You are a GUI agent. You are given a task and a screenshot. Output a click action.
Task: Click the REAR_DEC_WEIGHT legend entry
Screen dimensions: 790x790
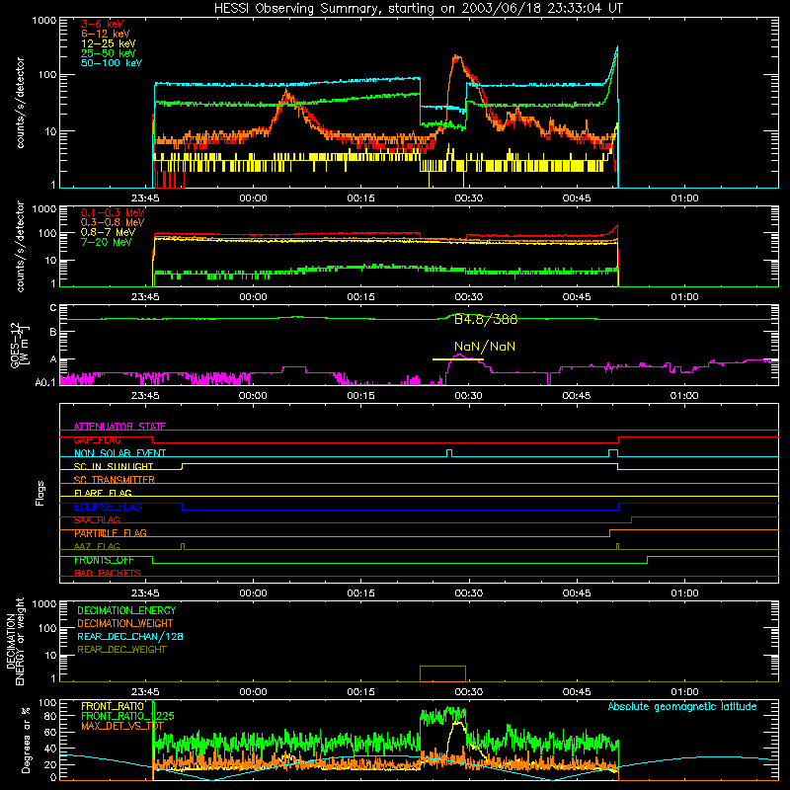(x=121, y=650)
